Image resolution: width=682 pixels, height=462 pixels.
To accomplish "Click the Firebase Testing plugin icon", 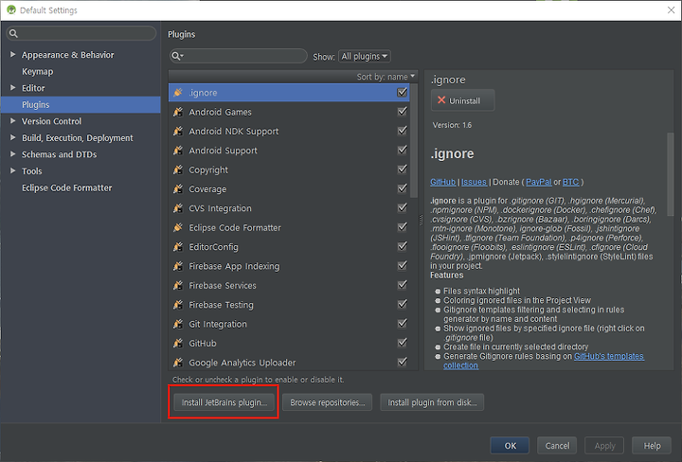I will point(178,304).
